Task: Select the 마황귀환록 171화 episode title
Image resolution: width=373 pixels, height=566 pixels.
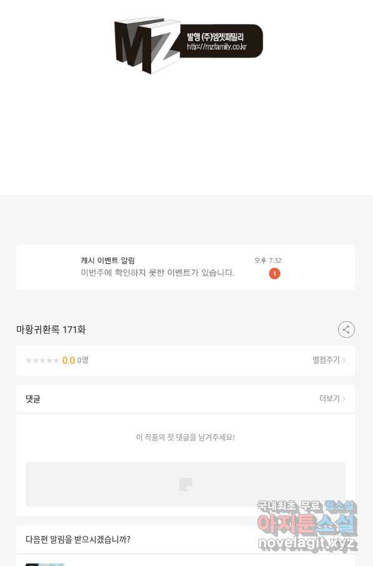Action: click(51, 330)
